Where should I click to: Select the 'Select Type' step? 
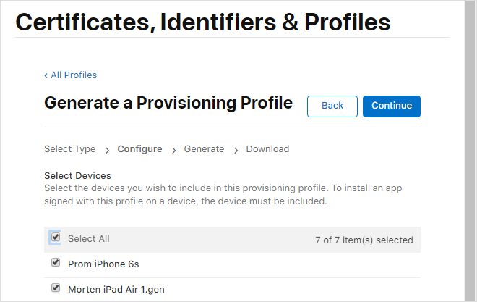69,149
